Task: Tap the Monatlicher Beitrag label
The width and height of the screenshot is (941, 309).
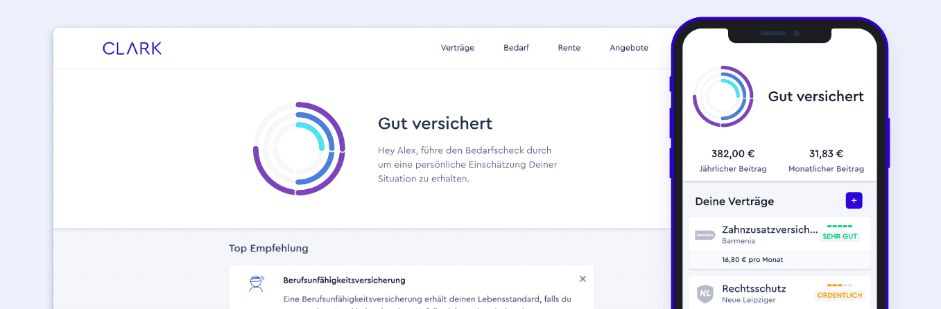Action: coord(826,169)
